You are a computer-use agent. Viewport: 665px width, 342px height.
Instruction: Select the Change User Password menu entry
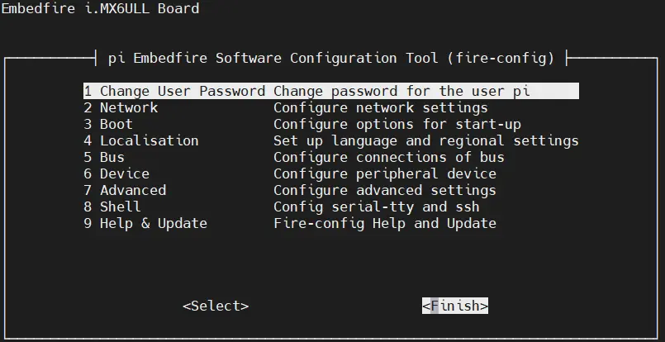[x=174, y=92]
